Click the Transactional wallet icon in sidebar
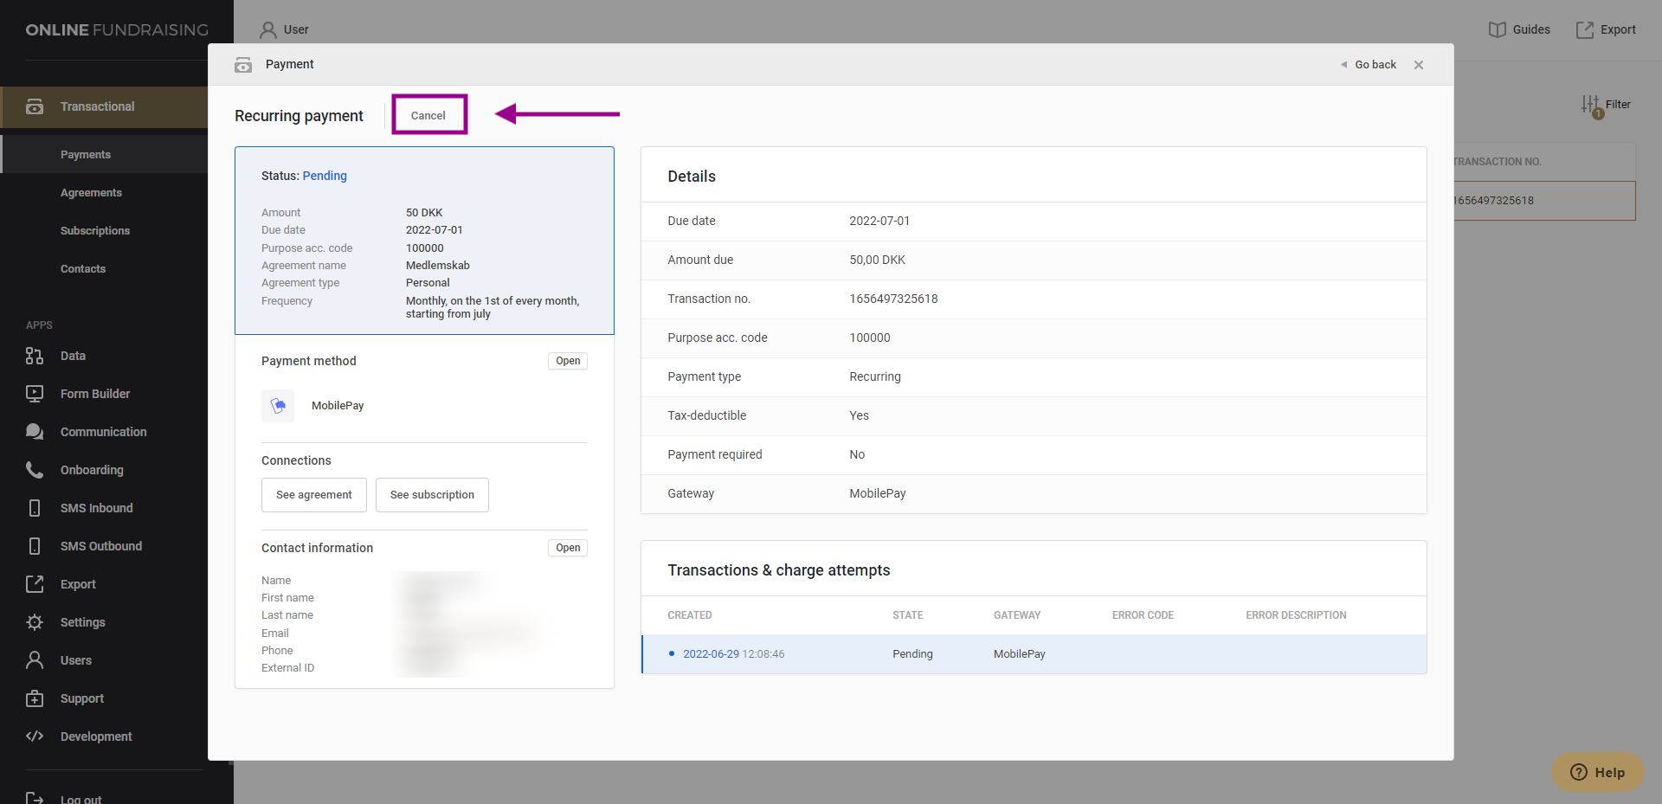 coord(35,106)
